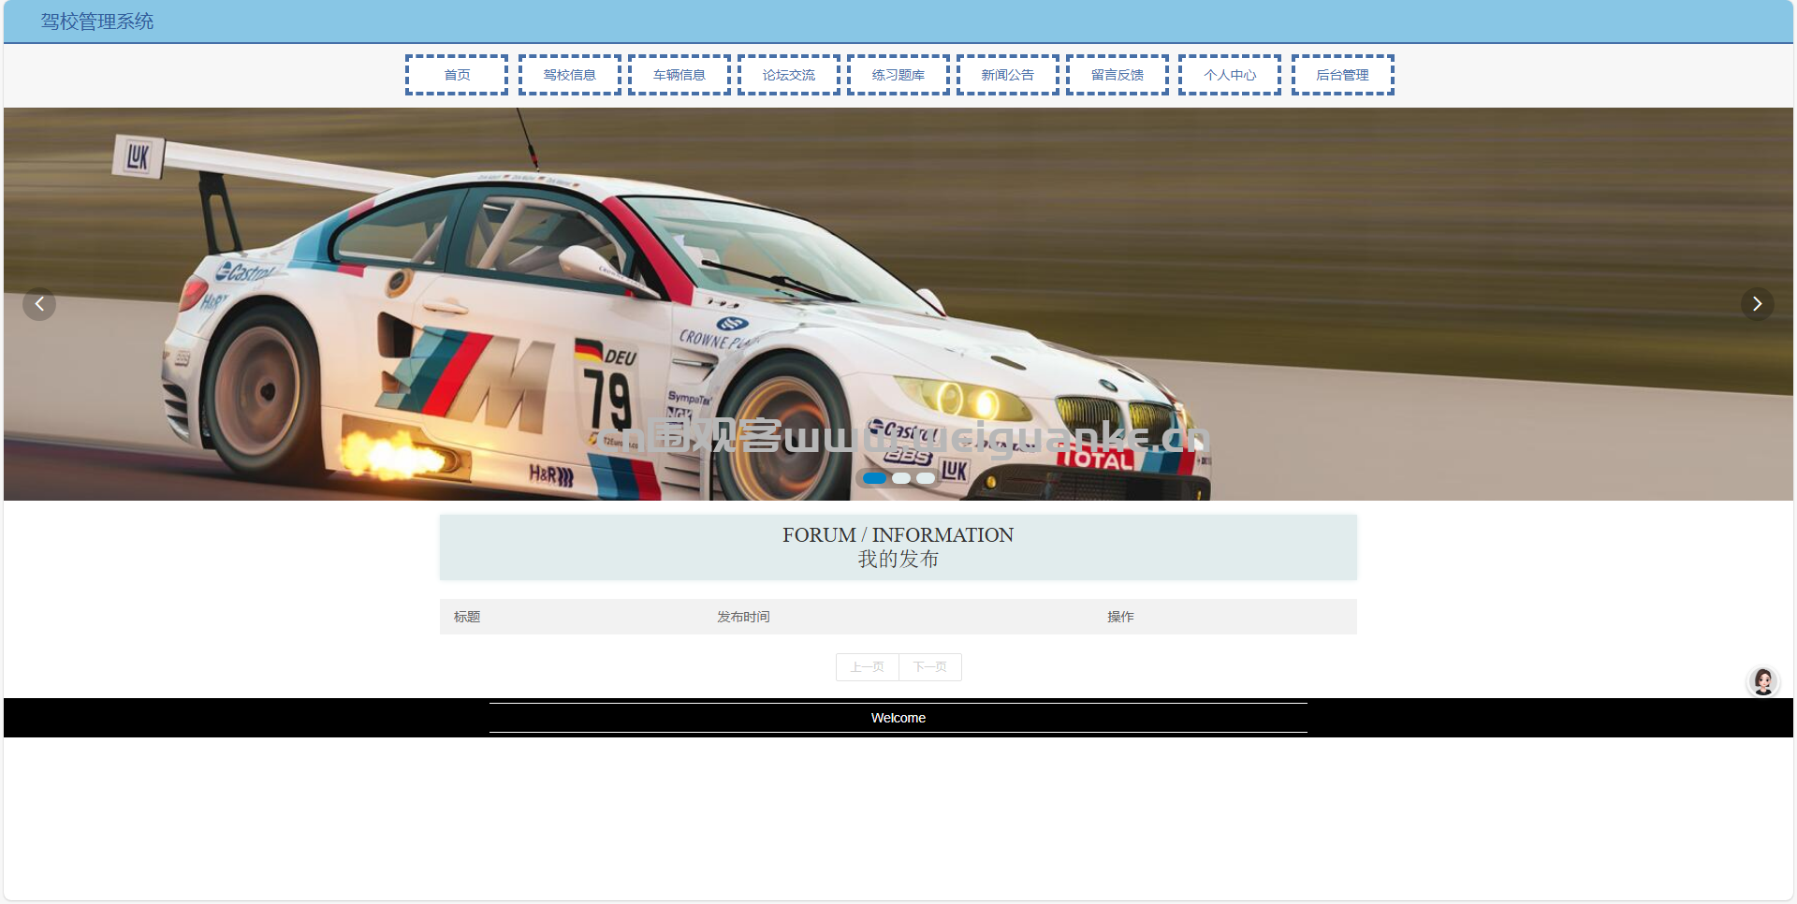
Task: Open the 练习题库 menu item
Action: click(x=898, y=75)
